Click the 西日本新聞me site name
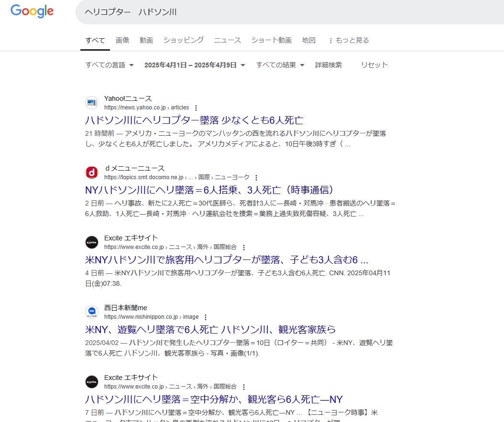The height and width of the screenshot is (422, 504). coord(126,308)
